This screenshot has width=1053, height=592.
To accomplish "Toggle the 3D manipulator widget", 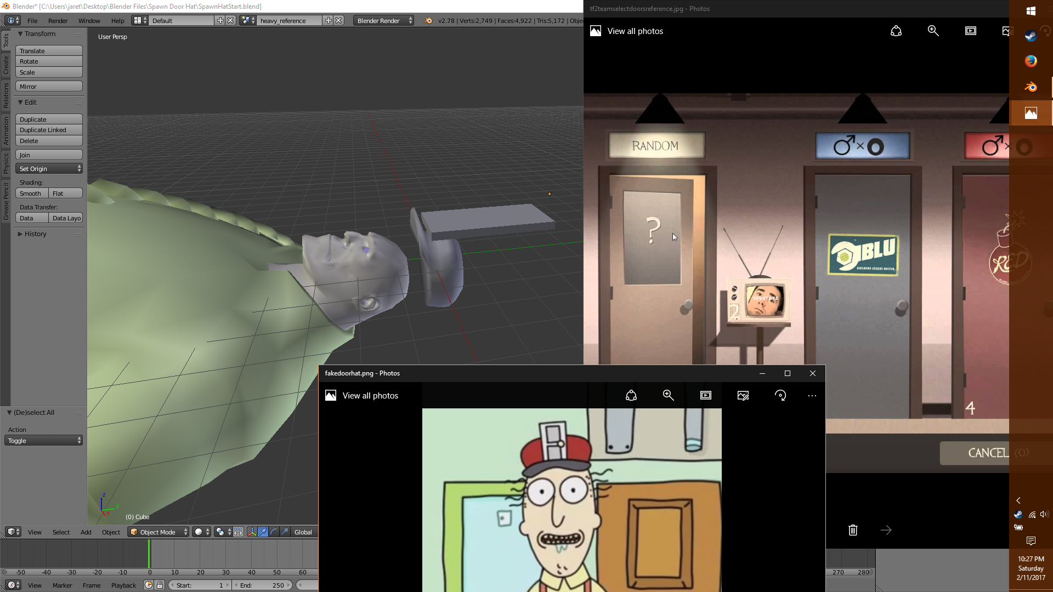I will pos(252,532).
